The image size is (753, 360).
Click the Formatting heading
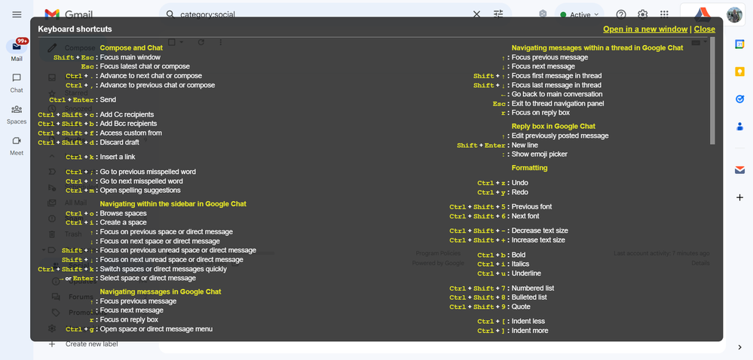[529, 168]
